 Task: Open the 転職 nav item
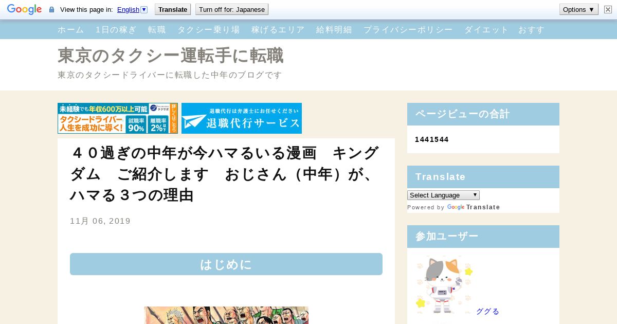pyautogui.click(x=157, y=30)
